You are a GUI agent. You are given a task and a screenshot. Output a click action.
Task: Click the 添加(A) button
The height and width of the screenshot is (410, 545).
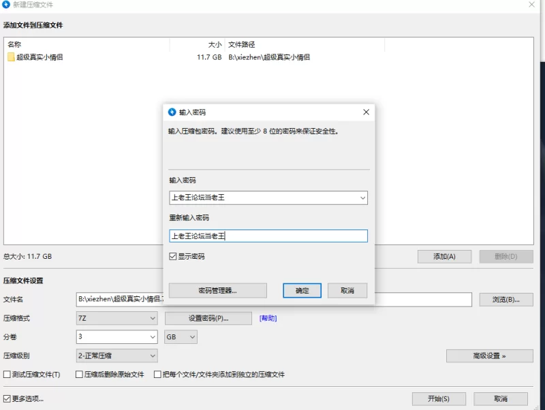[x=445, y=257]
